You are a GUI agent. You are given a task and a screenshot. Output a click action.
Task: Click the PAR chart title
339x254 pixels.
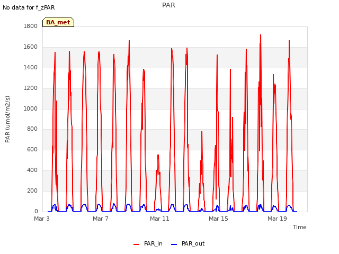[168, 5]
